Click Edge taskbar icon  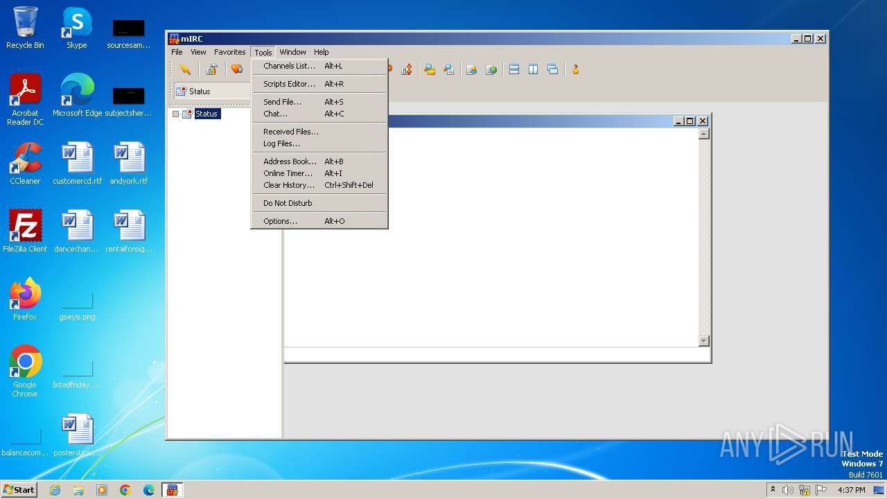point(149,490)
